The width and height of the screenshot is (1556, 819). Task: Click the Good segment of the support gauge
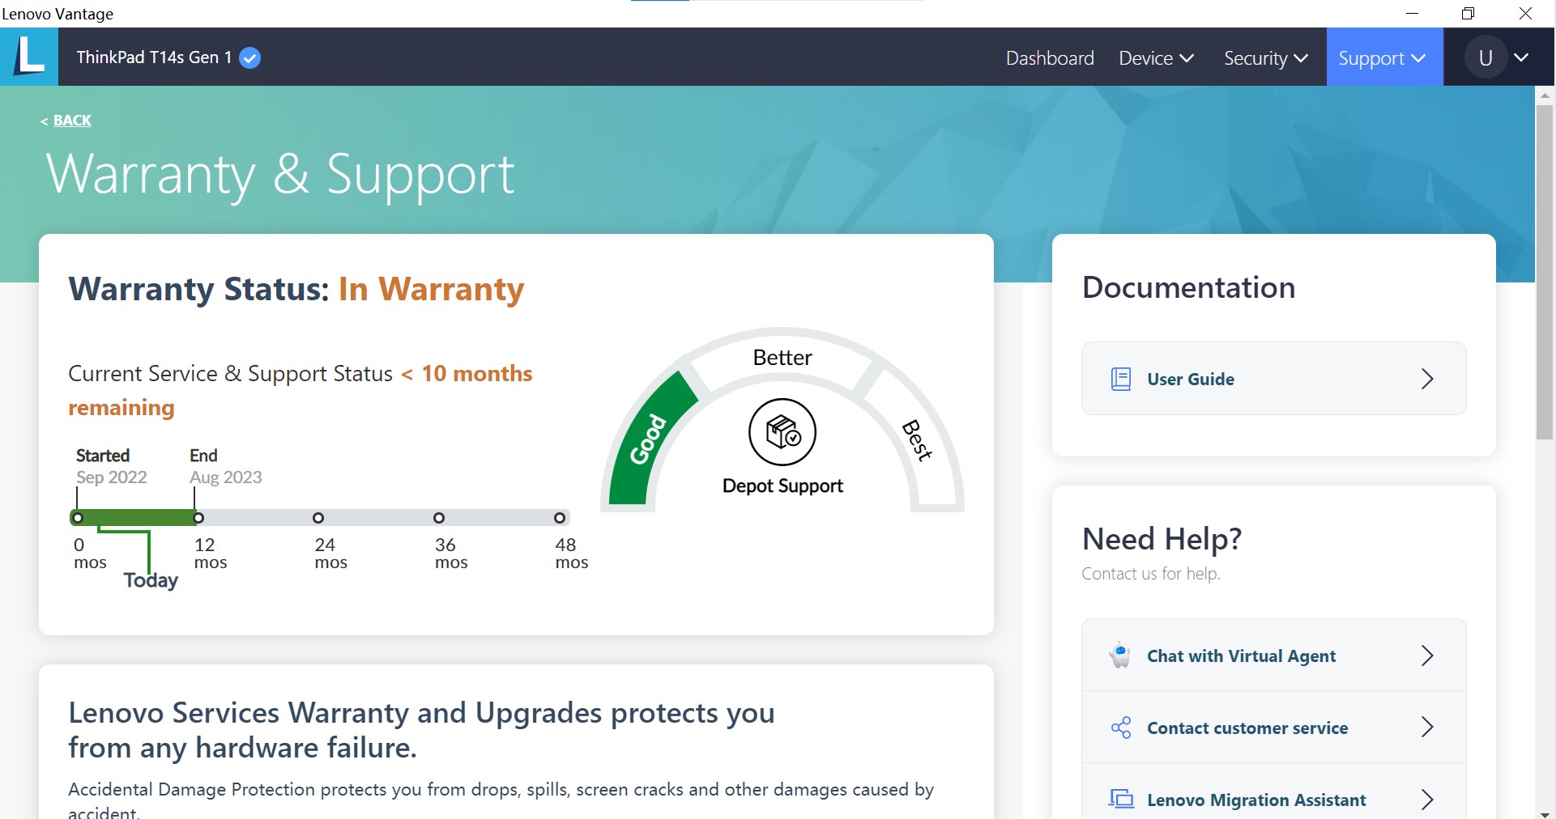649,440
